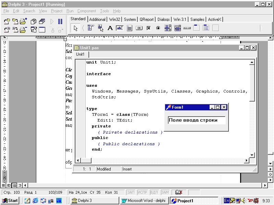
Task: Click the Step Over icon
Action: coord(60,30)
